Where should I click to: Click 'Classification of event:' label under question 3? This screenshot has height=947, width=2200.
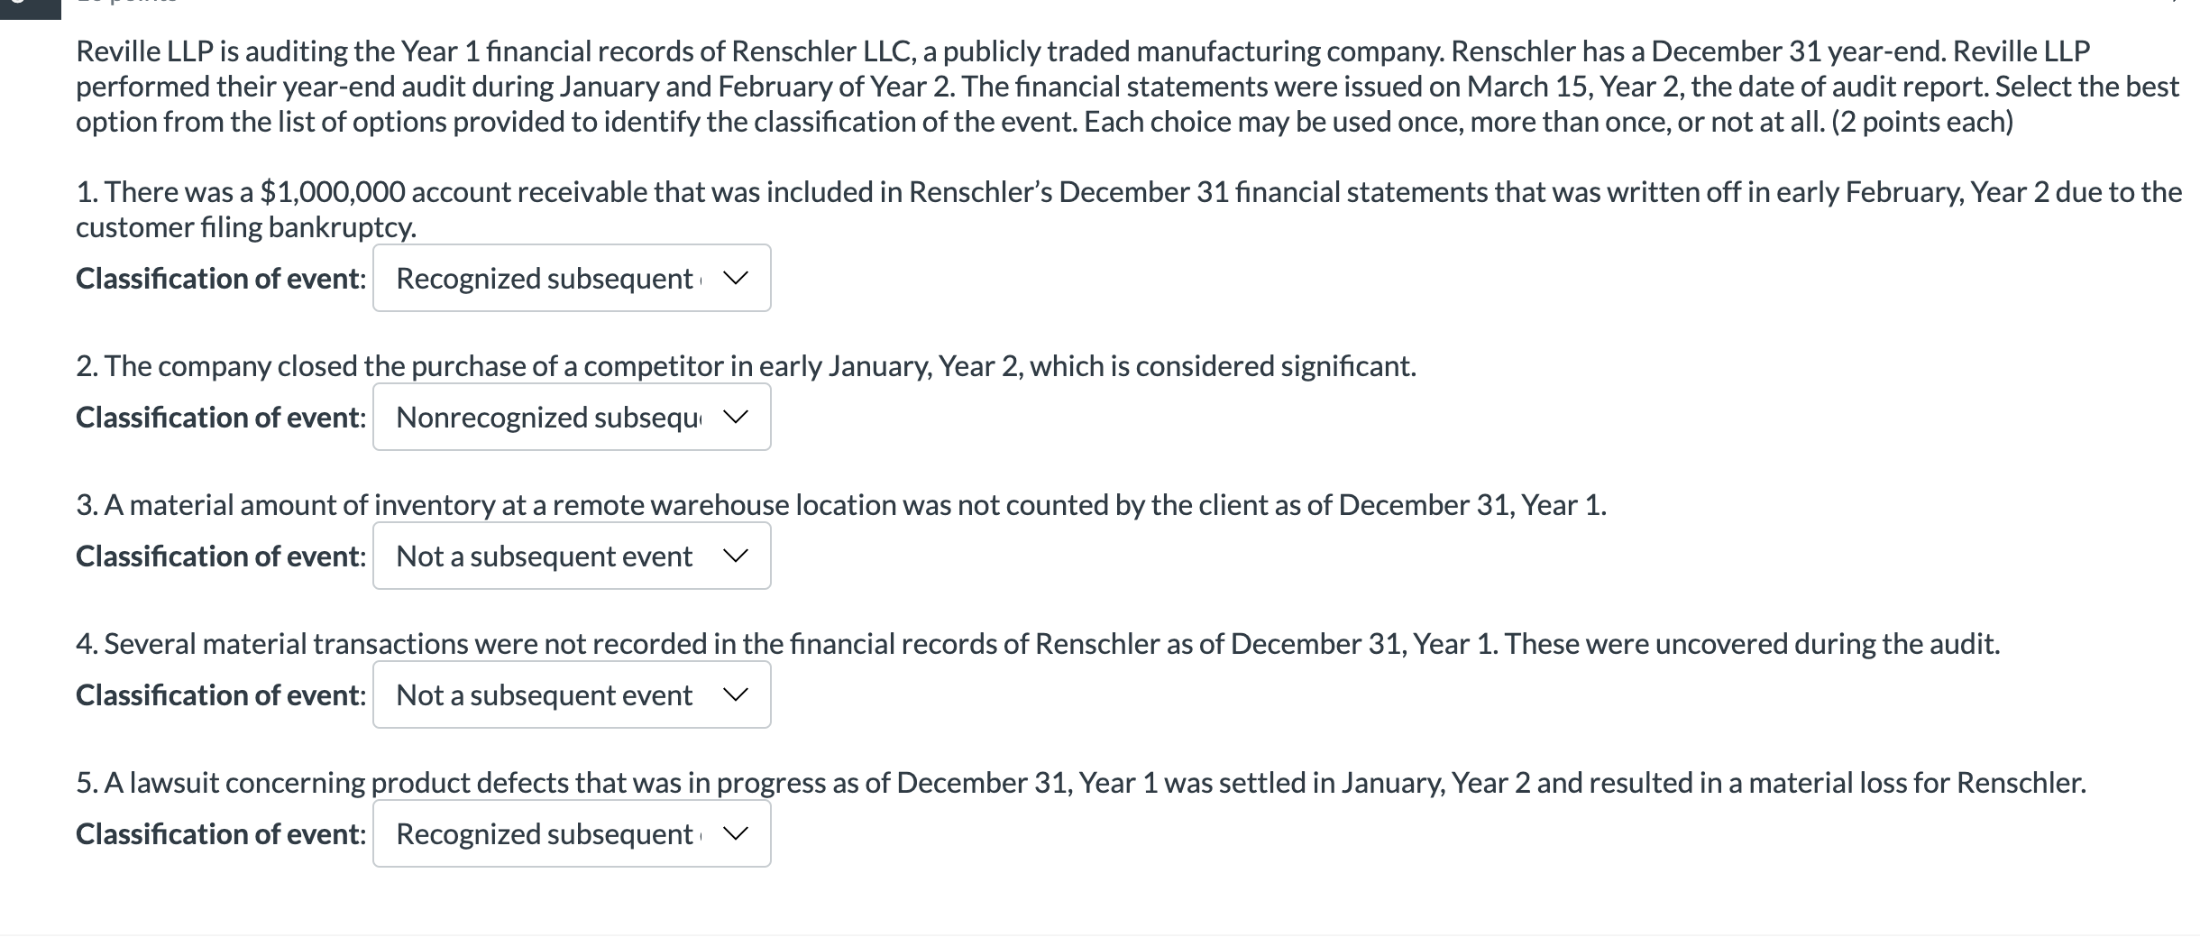221,556
